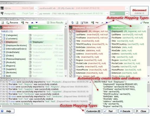This screenshot has width=150, height=116.
Task: Click the Rename tables toolbar icon
Action: (12, 23)
